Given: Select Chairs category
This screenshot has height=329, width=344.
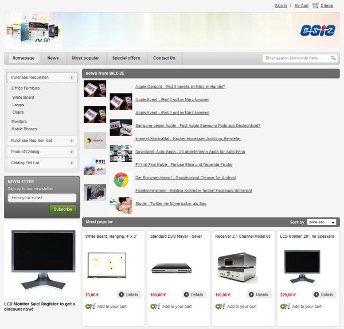Looking at the screenshot, I should 18,113.
